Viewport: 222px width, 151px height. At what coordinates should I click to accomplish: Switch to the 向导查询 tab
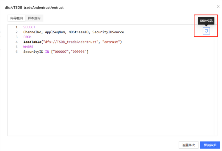point(17,18)
